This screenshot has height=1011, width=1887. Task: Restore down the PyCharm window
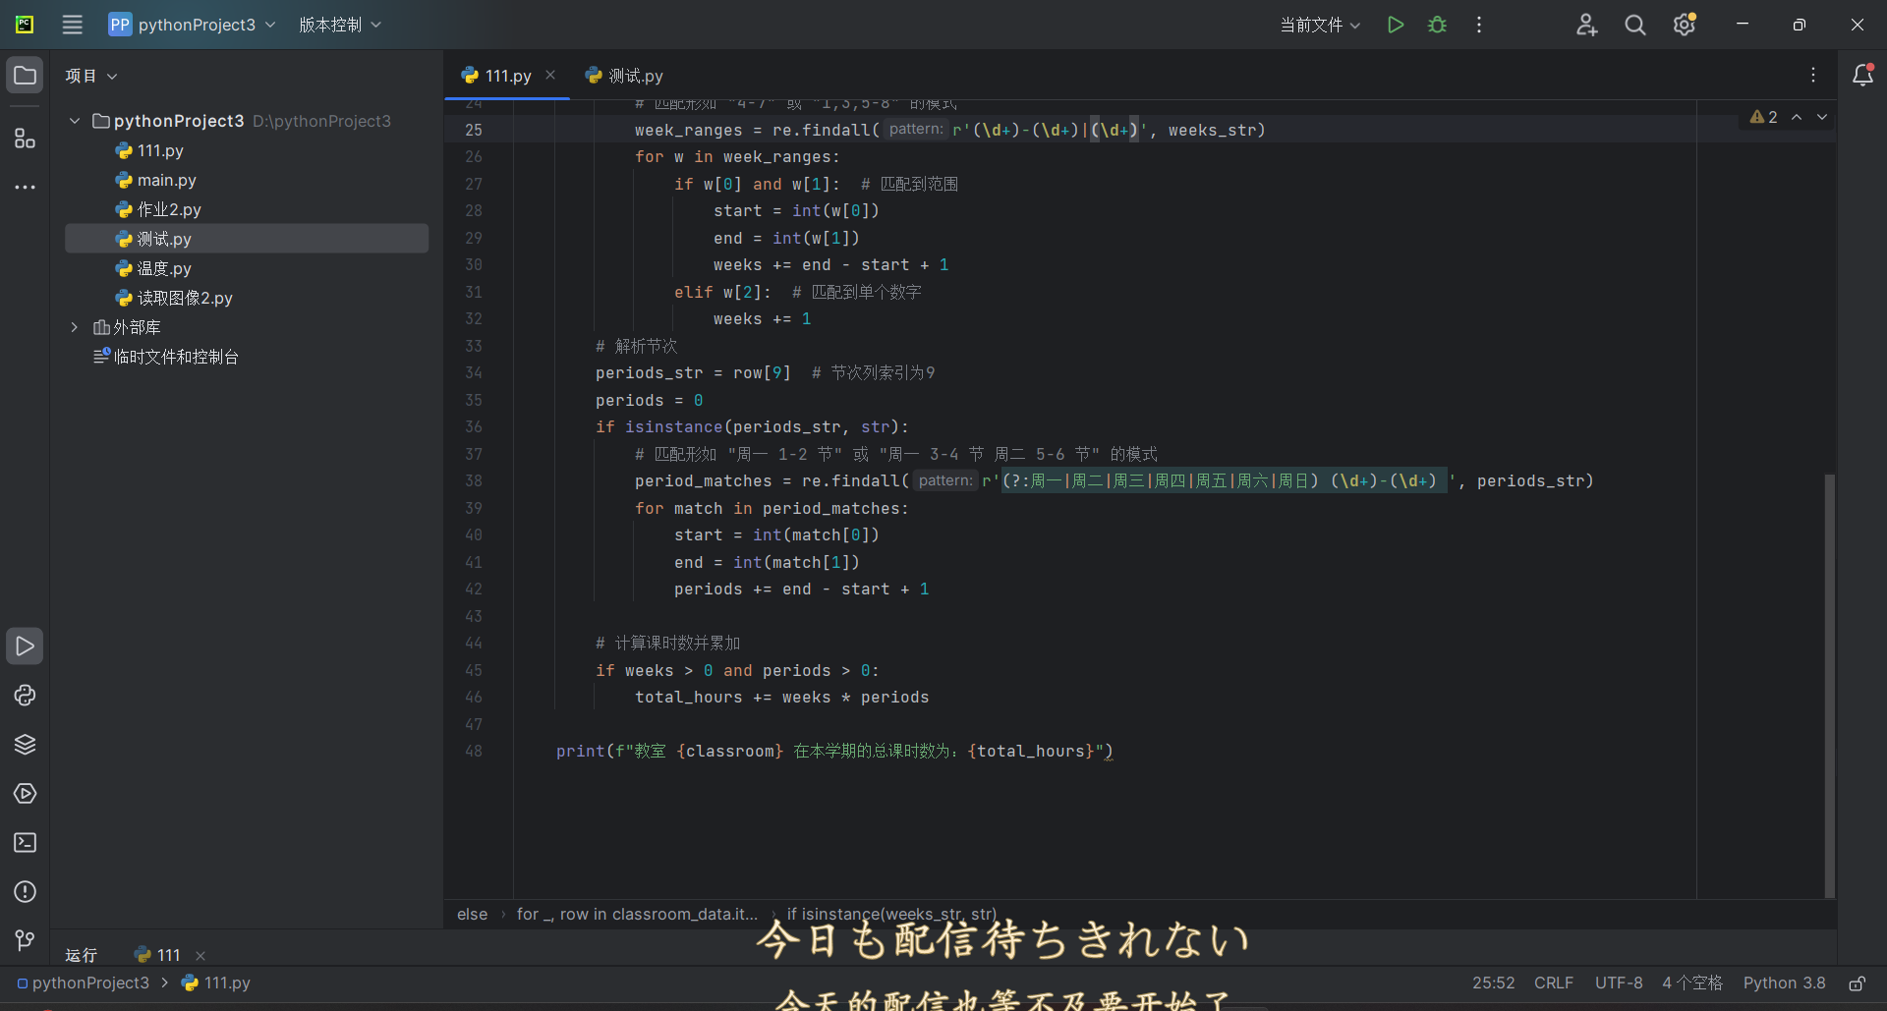[1800, 25]
